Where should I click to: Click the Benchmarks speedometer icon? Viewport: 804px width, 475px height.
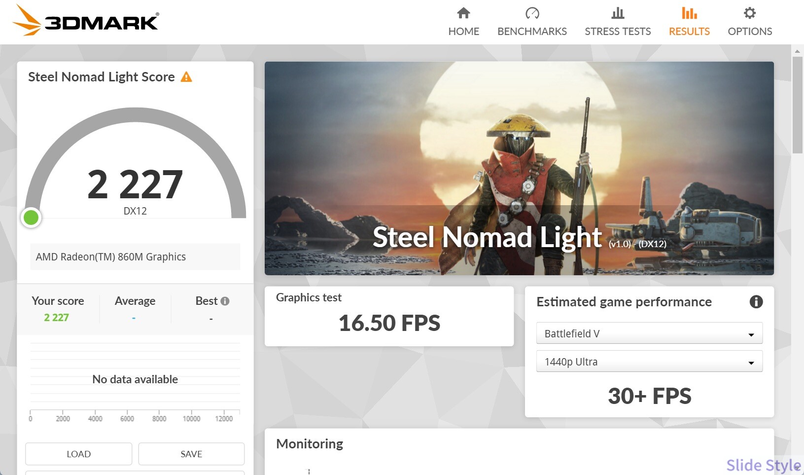point(532,13)
